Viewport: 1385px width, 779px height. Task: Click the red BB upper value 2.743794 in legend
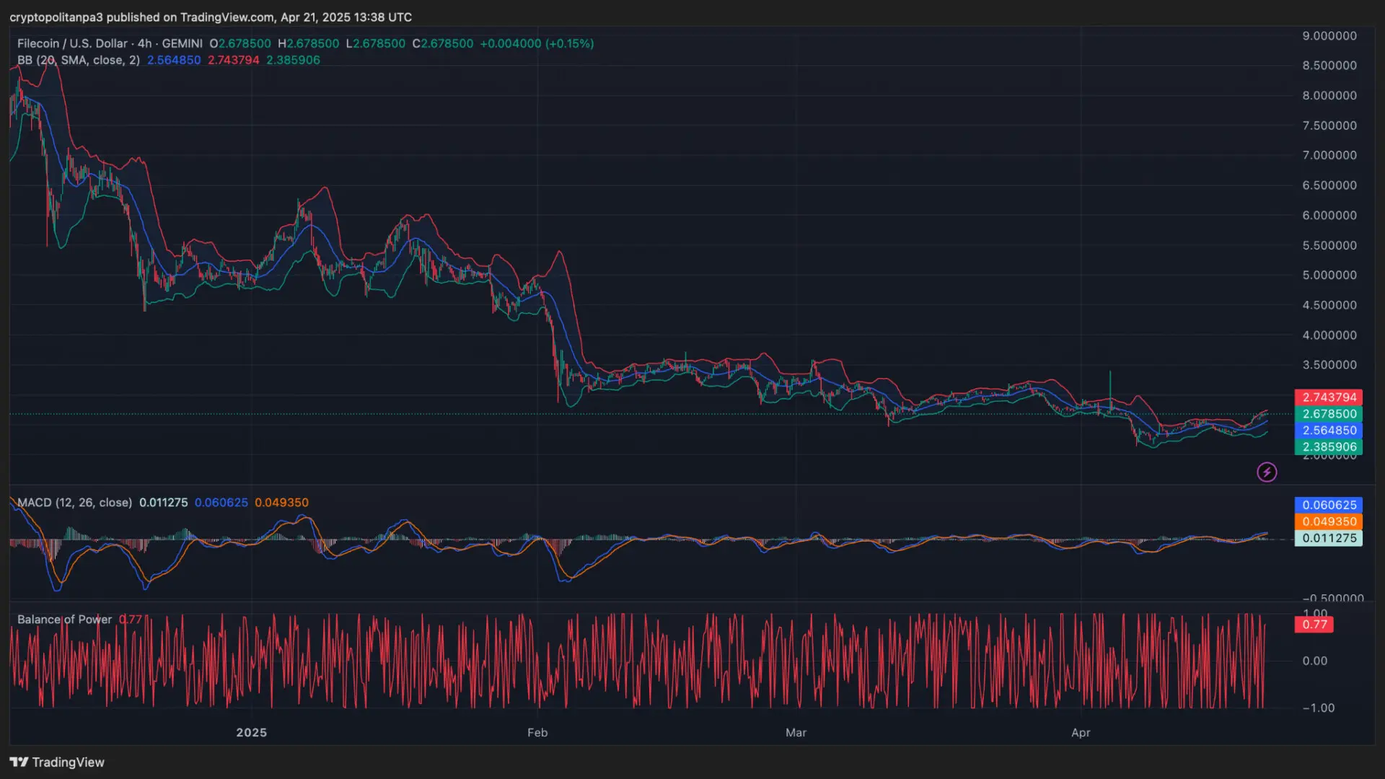pos(233,60)
